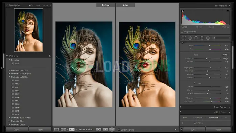Click the After photo preview

(x=147, y=64)
